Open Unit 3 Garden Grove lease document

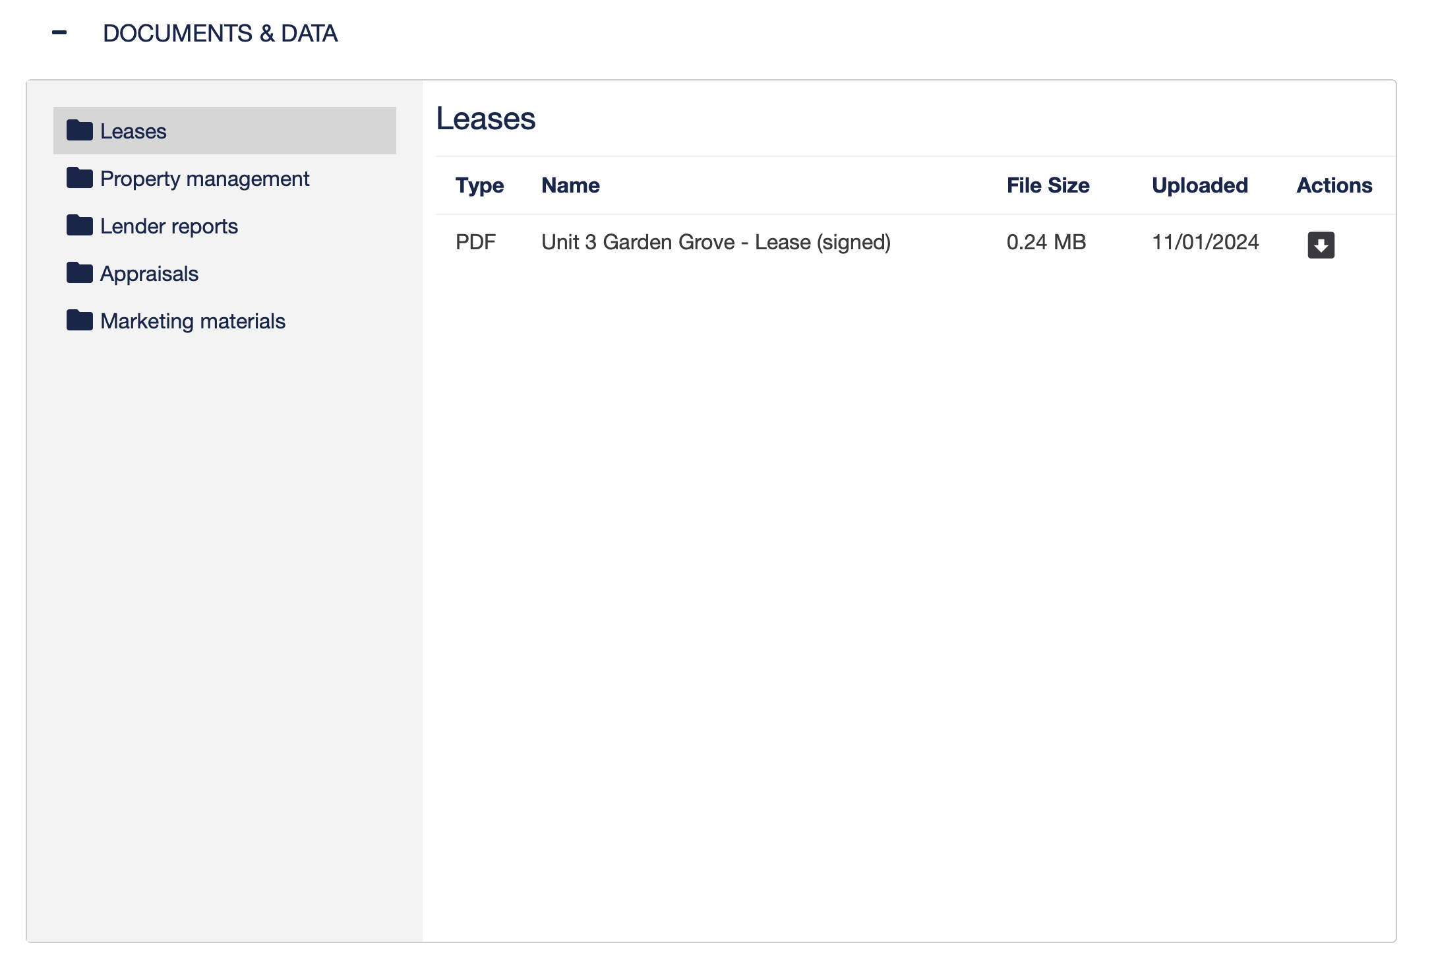click(x=715, y=242)
